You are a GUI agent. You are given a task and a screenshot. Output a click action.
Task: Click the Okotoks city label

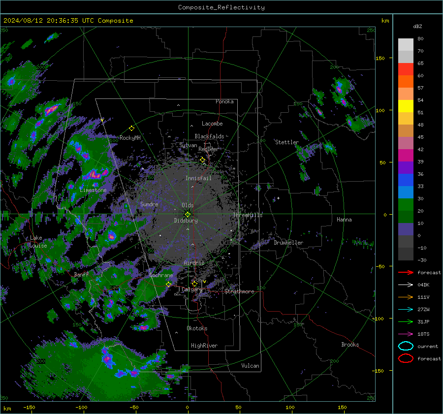pyautogui.click(x=197, y=328)
